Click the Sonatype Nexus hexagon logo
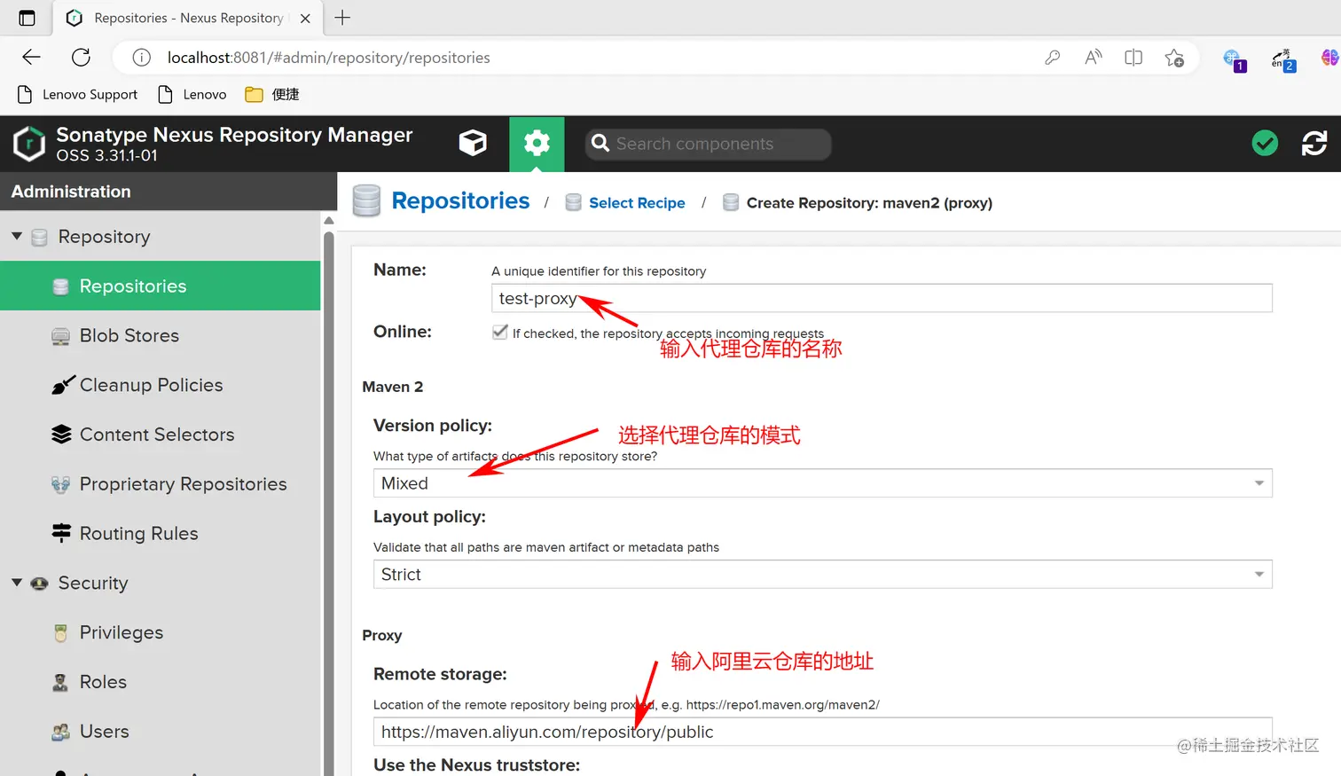Screen dimensions: 1341x776 28,144
